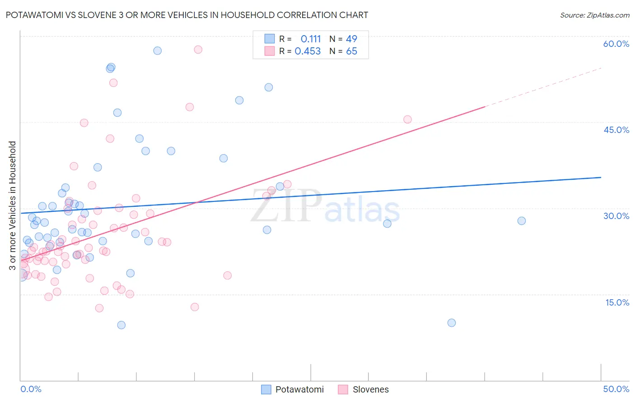The height and width of the screenshot is (402, 635).
Task: Click the 50.0% x-axis label
Action: tap(616, 389)
